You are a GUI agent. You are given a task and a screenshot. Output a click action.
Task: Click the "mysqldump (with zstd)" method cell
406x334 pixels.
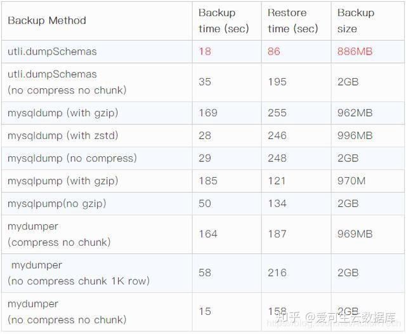point(63,135)
